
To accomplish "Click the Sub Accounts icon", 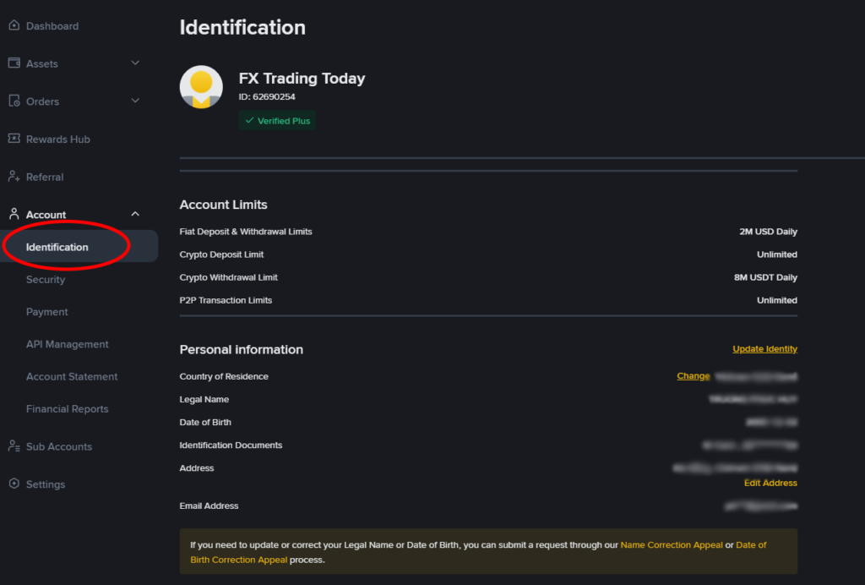I will coord(14,446).
